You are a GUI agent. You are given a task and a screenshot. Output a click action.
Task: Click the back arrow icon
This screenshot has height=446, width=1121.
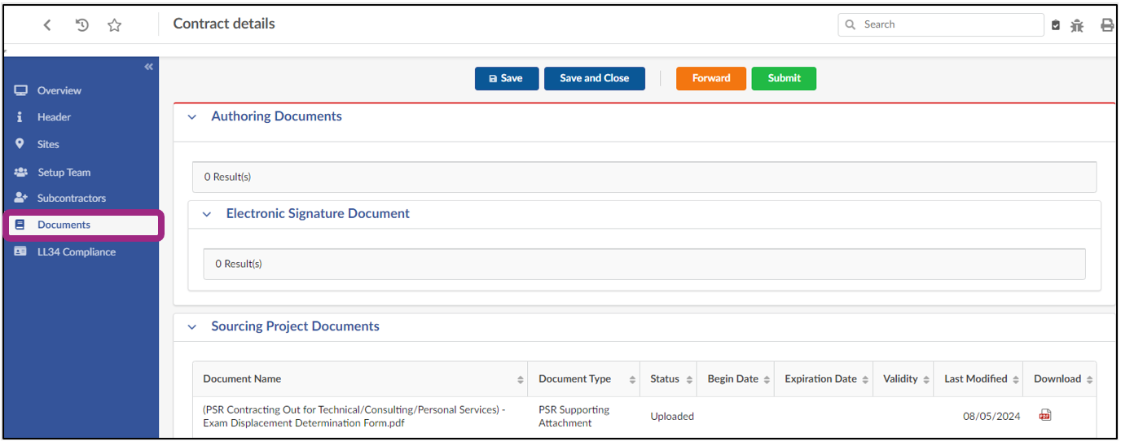point(47,25)
